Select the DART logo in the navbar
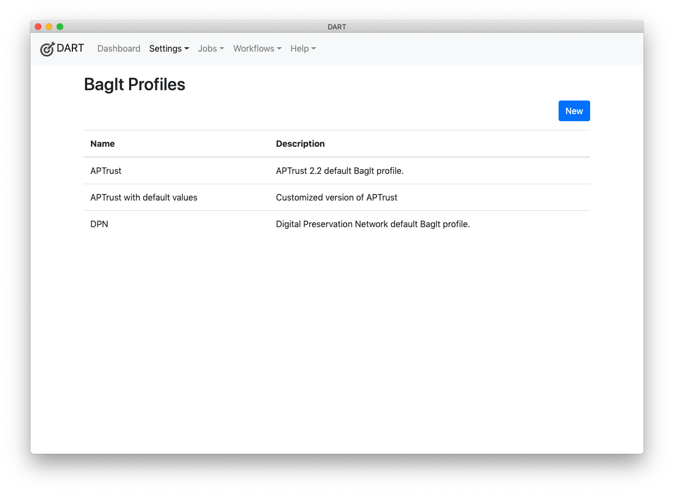Screen dimensions: 674x494 [x=62, y=48]
